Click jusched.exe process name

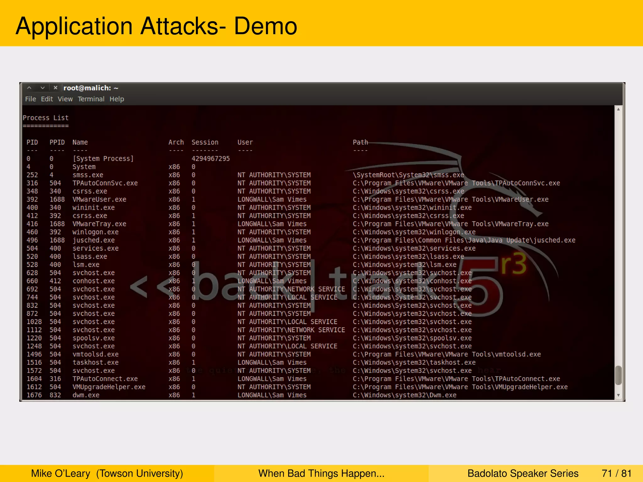point(94,240)
